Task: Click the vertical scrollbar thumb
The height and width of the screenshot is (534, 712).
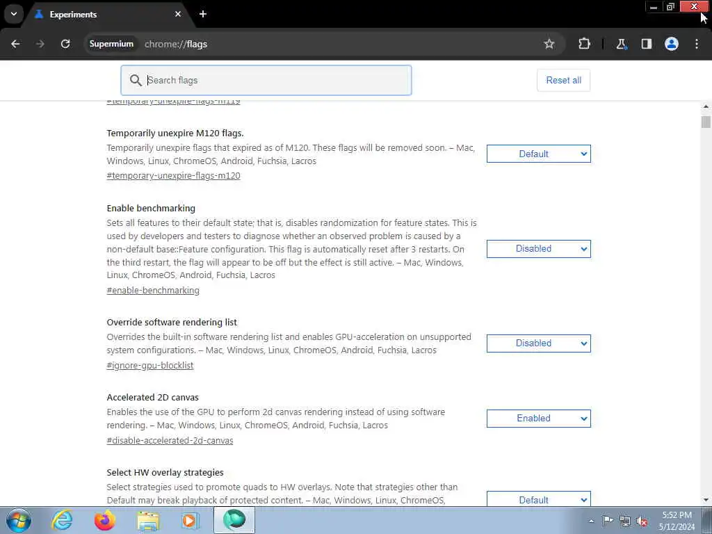Action: coord(706,122)
